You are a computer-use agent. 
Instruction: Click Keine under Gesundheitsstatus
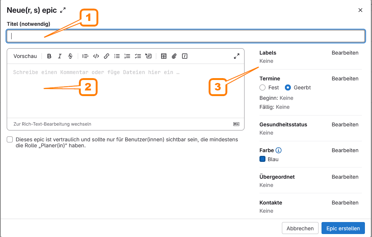266,133
